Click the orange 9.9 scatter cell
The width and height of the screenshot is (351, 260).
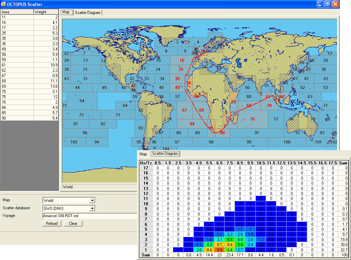219,250
